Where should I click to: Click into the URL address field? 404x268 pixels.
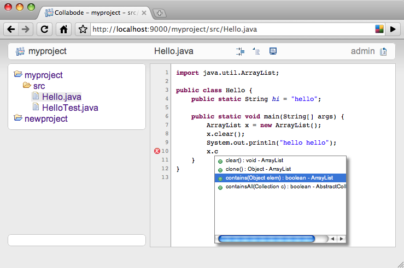(x=230, y=29)
